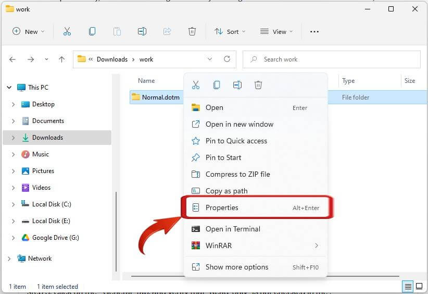This screenshot has height=294, width=428.
Task: Click the Delete trash icon in the toolbar
Action: 192,31
